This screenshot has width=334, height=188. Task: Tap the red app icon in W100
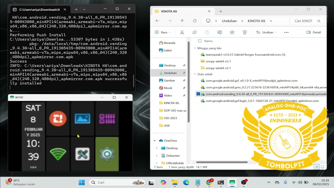pyautogui.click(x=58, y=119)
